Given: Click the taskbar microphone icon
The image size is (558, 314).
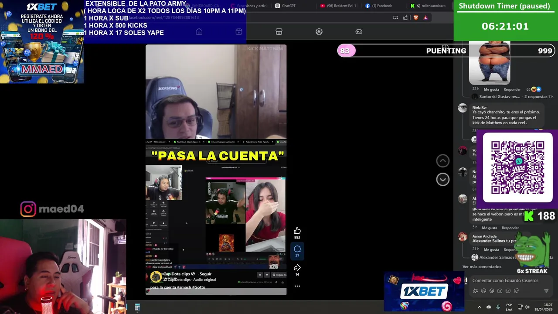Looking at the screenshot, I should [x=498, y=307].
